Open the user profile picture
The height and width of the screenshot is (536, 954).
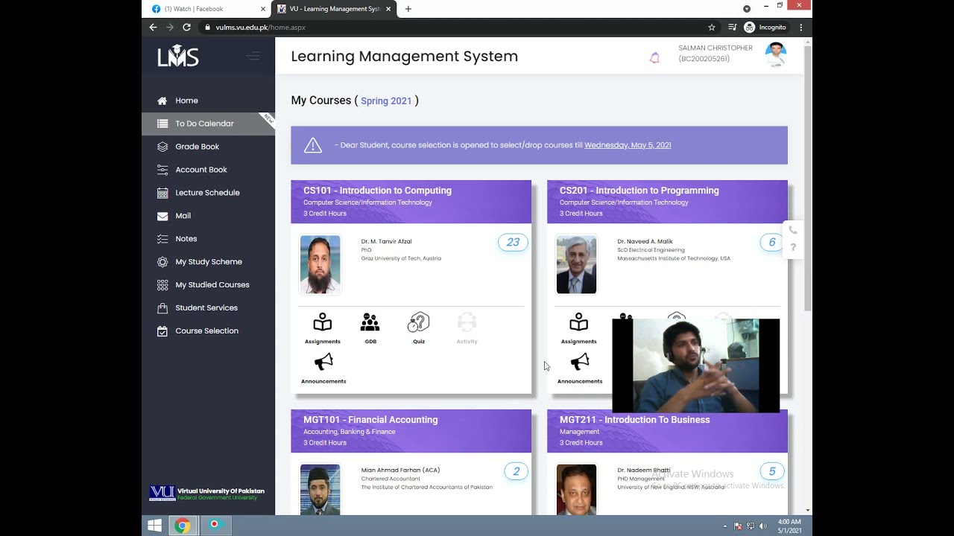[x=776, y=55]
